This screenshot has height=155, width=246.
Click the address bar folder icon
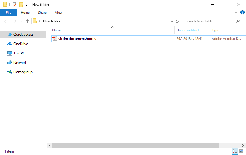coord(35,21)
